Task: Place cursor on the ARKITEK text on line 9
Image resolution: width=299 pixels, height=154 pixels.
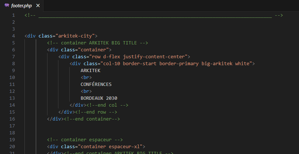Action: (90, 71)
